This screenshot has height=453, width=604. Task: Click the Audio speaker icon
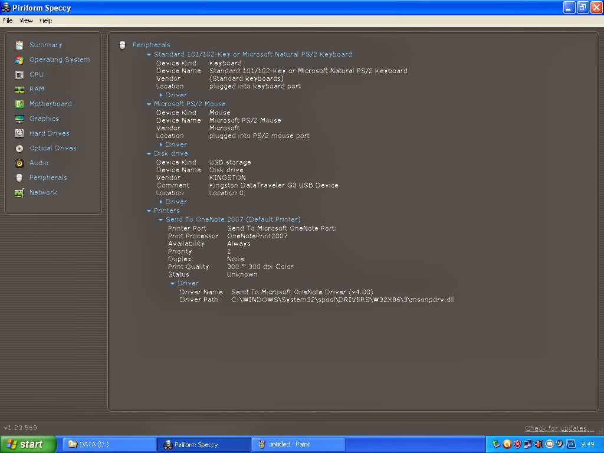pos(19,163)
